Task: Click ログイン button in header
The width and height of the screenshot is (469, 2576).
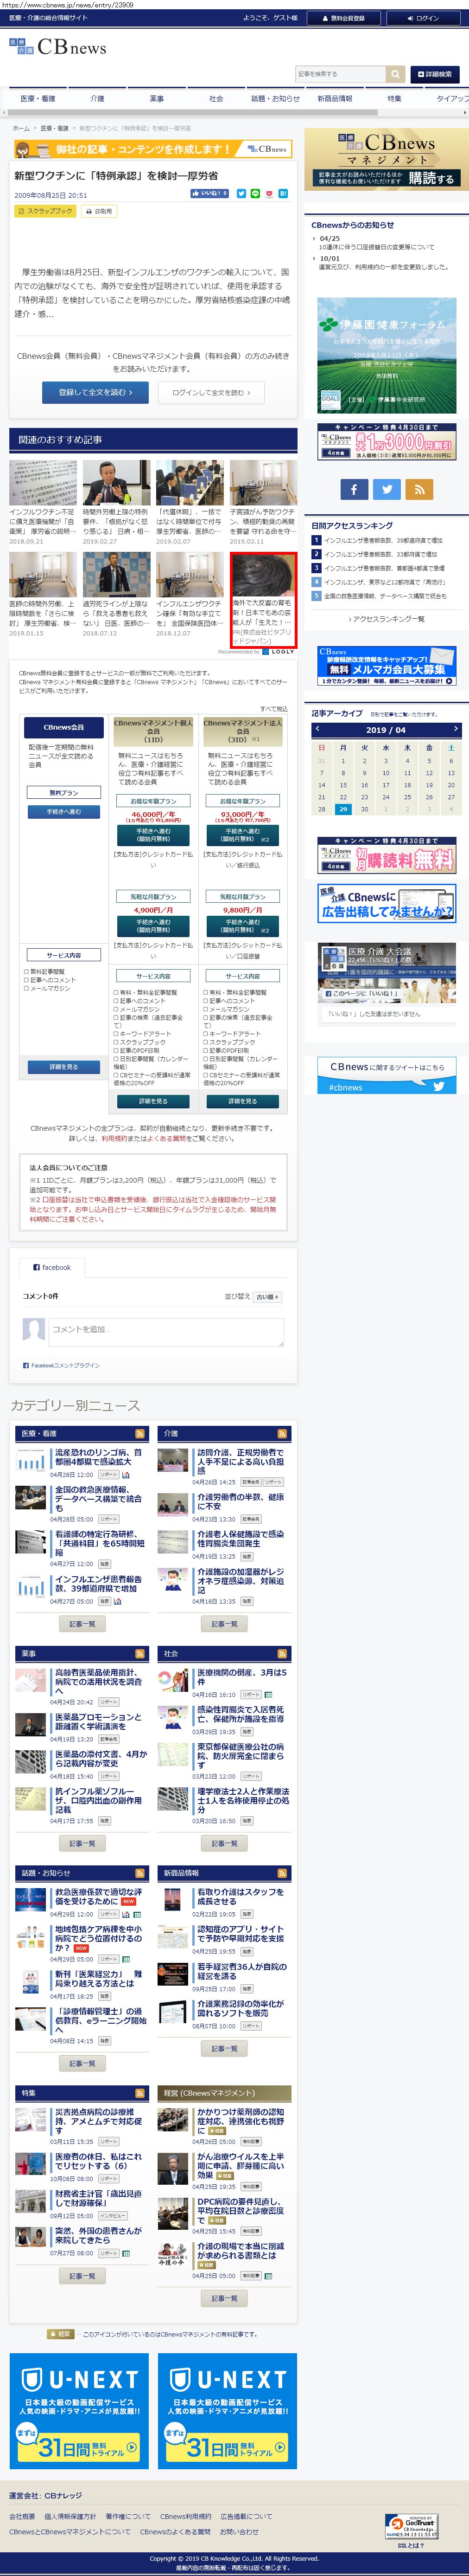Action: pos(423,18)
